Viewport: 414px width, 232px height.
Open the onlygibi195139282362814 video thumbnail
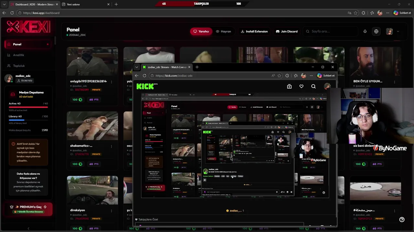click(93, 62)
